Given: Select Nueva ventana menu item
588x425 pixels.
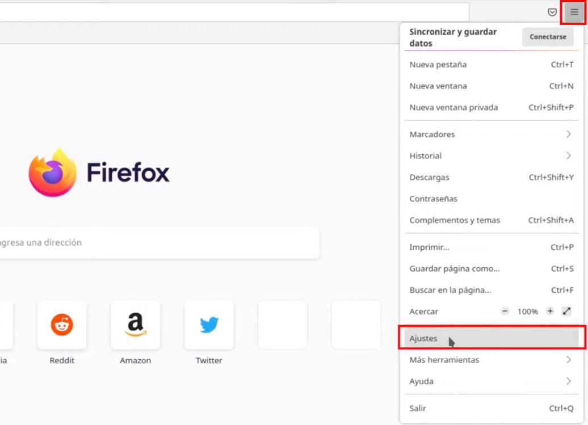Looking at the screenshot, I should pyautogui.click(x=492, y=86).
